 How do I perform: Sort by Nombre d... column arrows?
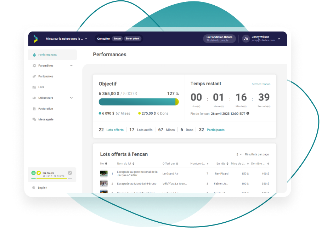click(x=208, y=164)
